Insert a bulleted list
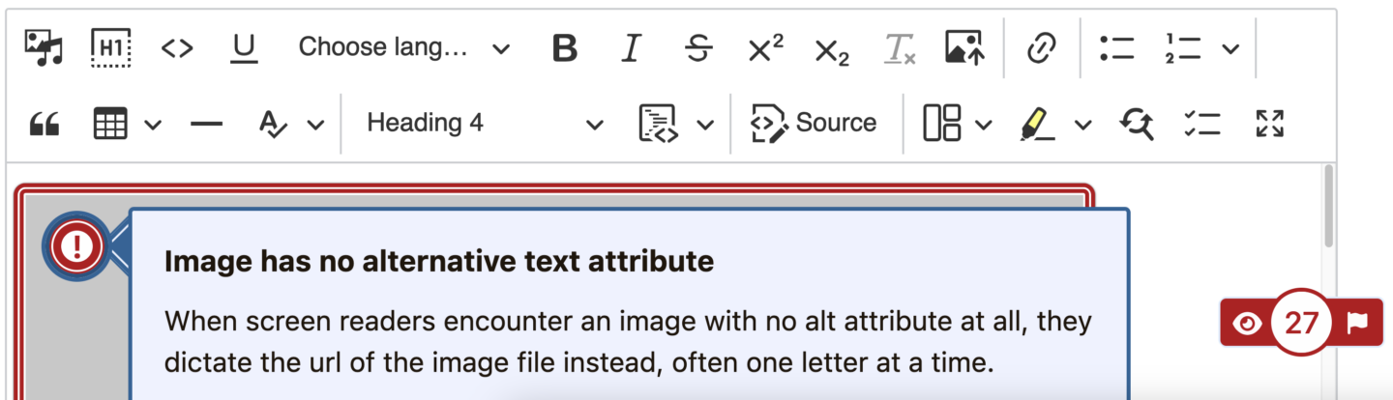 (x=1117, y=48)
